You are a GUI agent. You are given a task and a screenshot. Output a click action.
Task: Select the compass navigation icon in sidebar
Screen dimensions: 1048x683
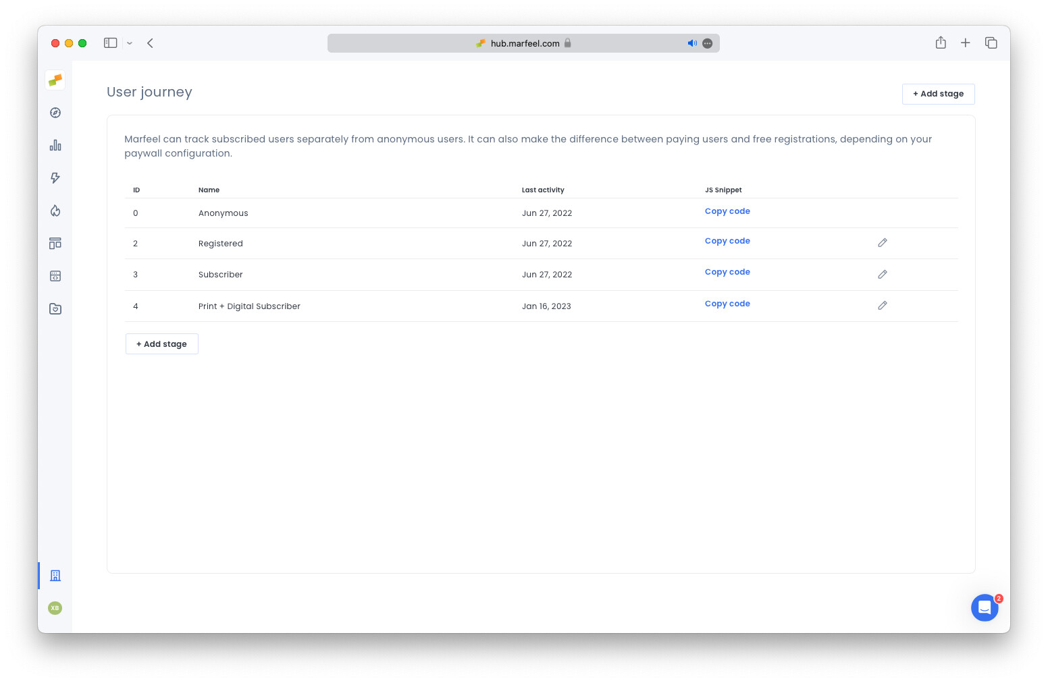coord(55,113)
